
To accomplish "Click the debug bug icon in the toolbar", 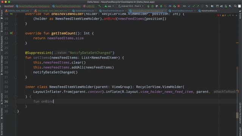I will (161, 6).
